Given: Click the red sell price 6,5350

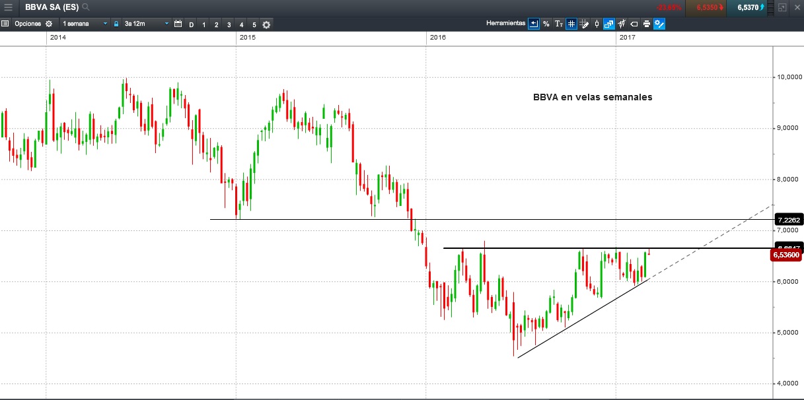Looking at the screenshot, I should [x=706, y=7].
